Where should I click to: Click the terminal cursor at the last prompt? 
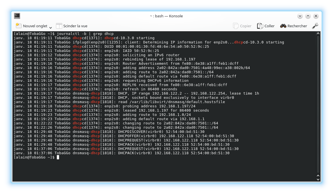click(x=58, y=157)
